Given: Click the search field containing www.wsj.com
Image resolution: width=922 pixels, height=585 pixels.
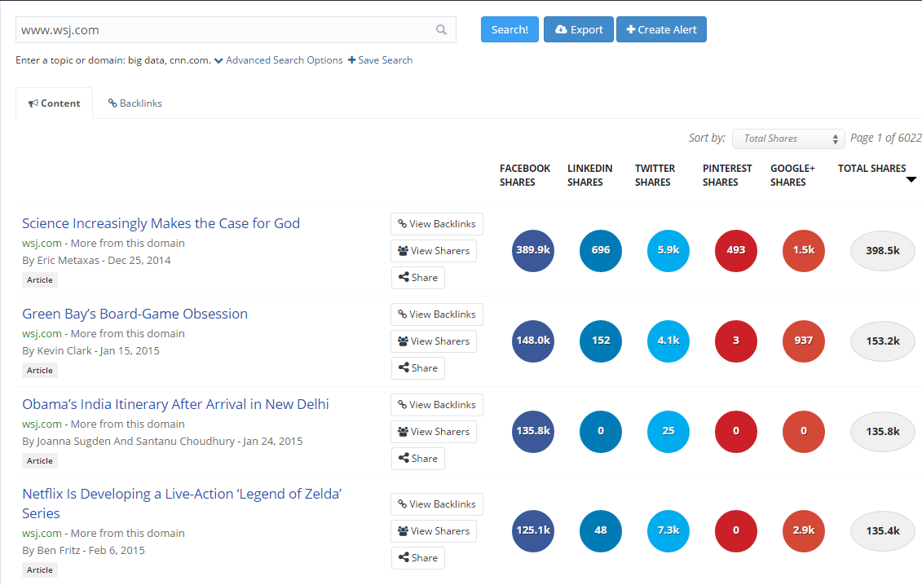Looking at the screenshot, I should (236, 29).
